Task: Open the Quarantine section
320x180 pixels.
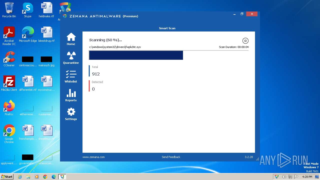Action: coord(71,58)
